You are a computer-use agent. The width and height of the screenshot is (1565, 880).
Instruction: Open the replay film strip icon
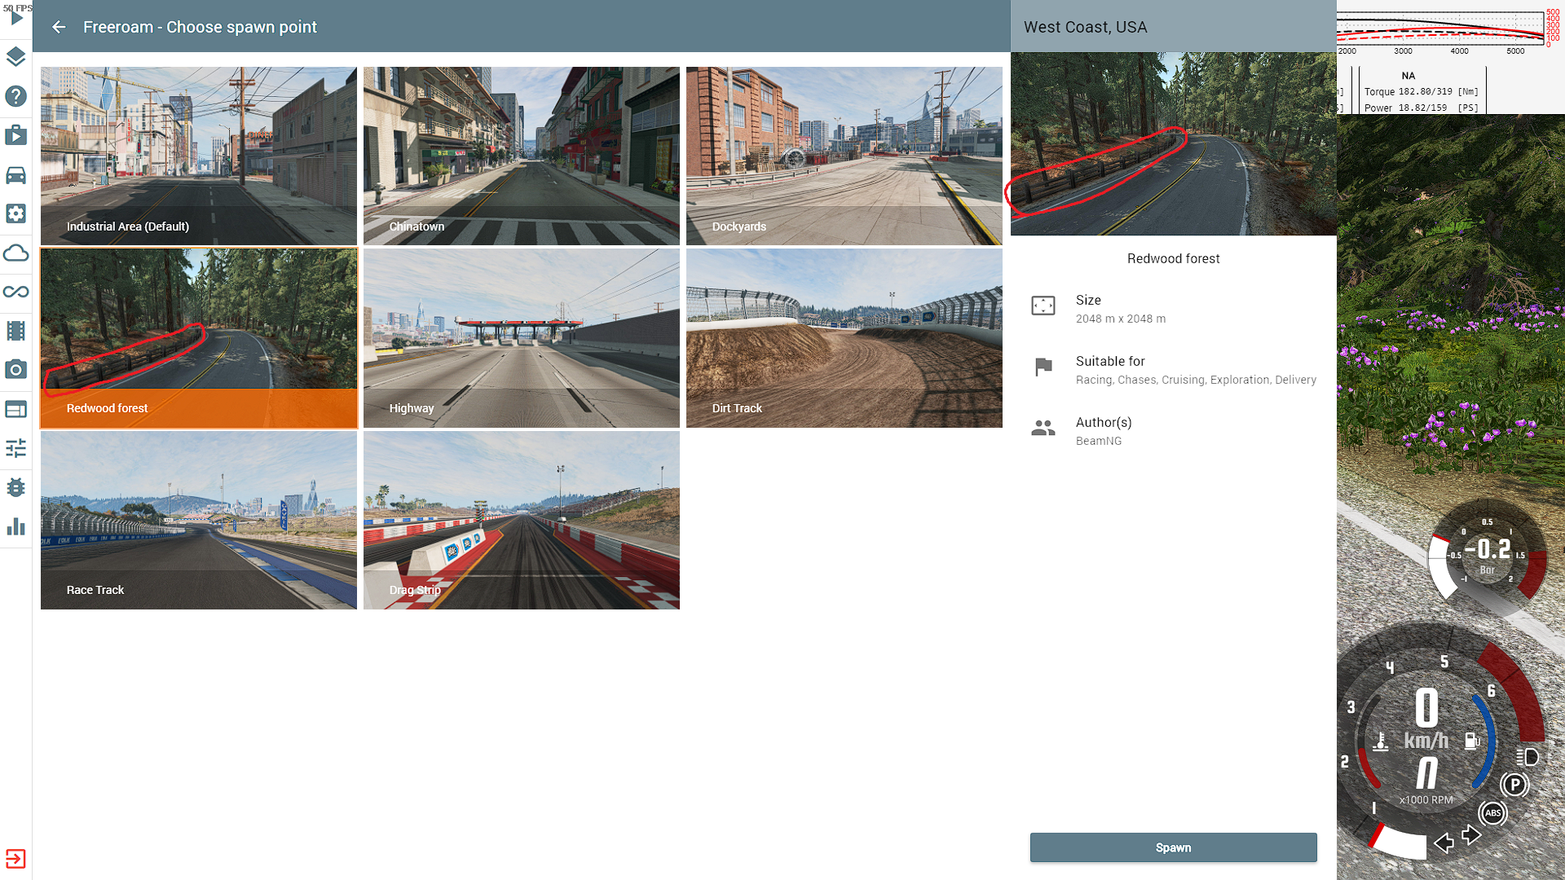tap(16, 331)
